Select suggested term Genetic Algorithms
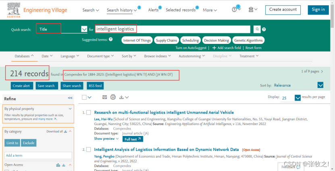Screen dimensions: 335x171 tap(248, 40)
